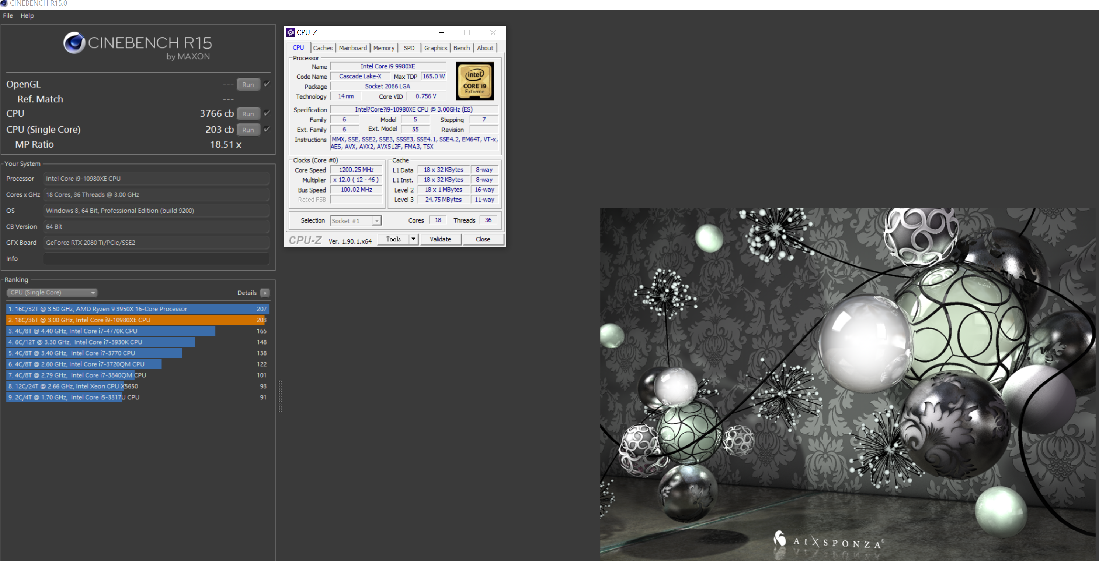
Task: Click the Tools button in CPU-Z
Action: click(x=393, y=239)
